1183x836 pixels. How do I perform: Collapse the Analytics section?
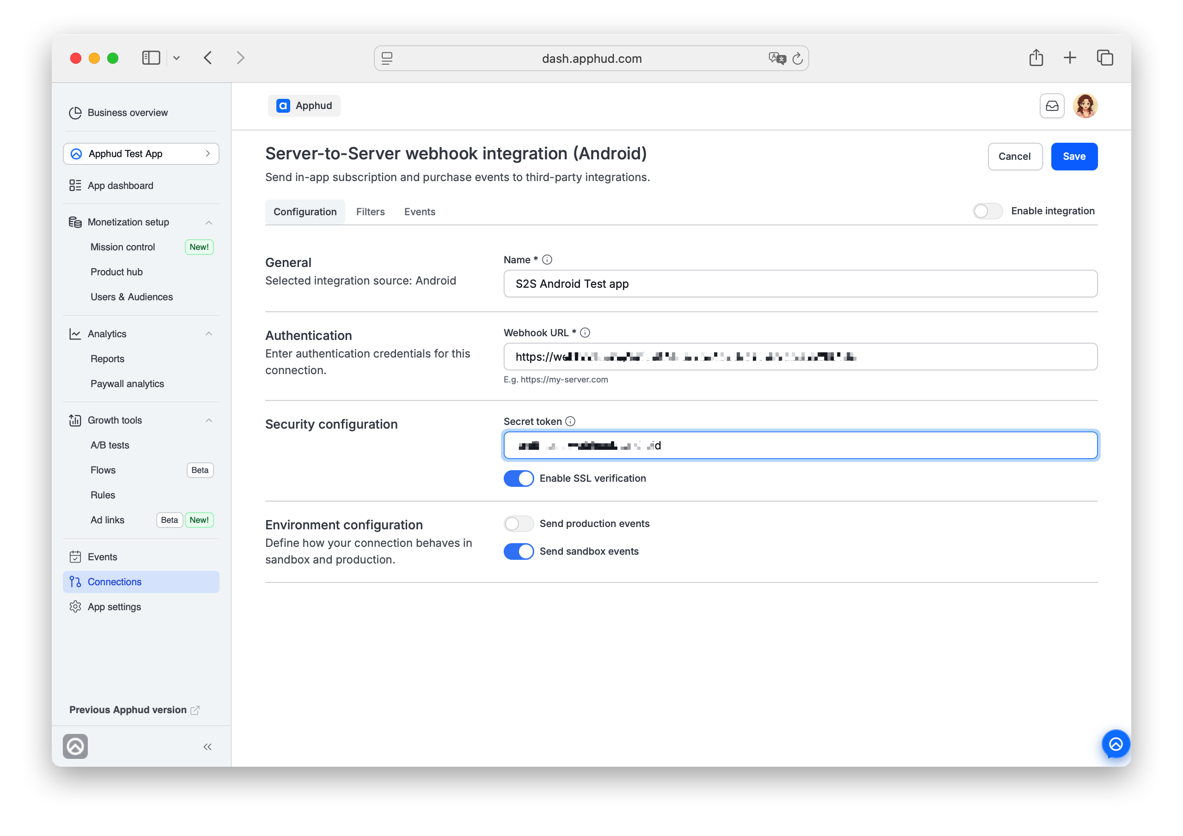[209, 334]
